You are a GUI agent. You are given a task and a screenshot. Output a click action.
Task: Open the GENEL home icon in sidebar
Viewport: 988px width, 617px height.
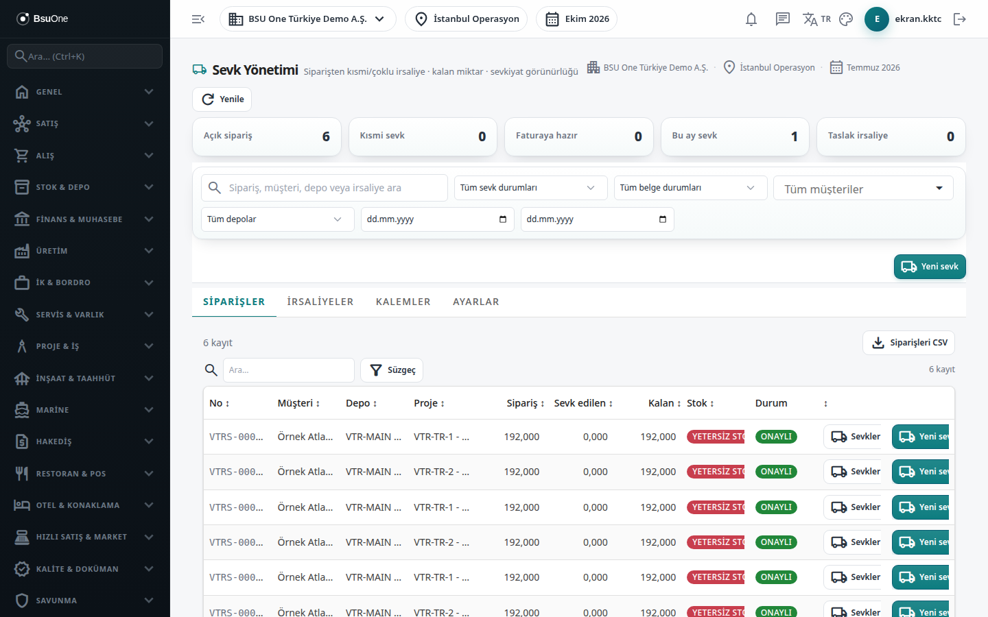tap(22, 92)
